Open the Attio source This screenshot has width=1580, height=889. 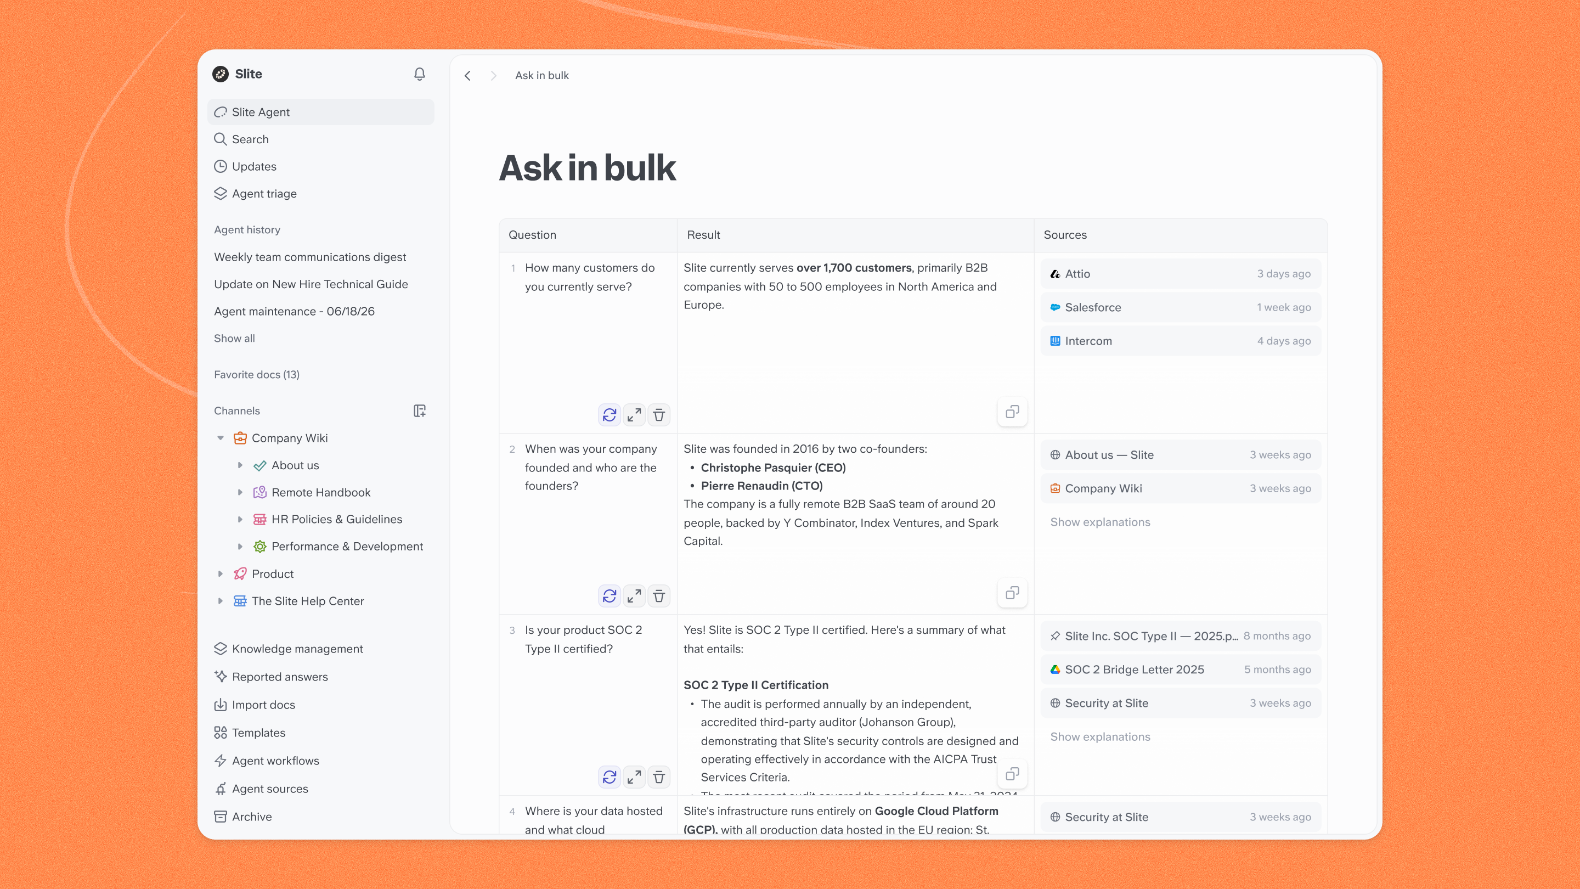click(1180, 274)
